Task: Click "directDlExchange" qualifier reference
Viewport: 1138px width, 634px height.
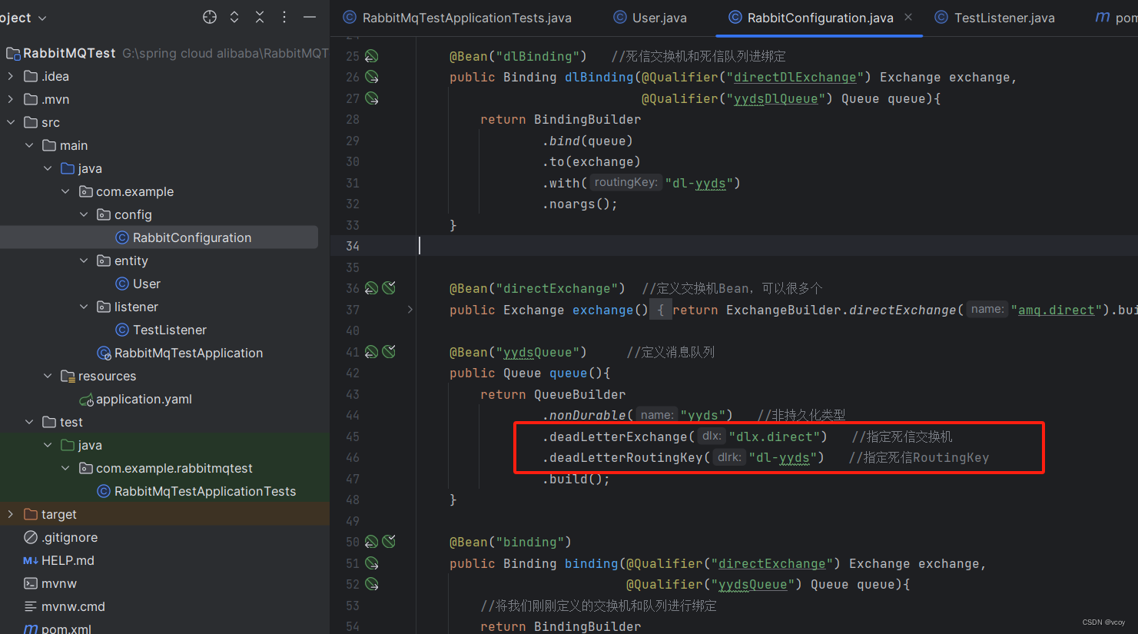Action: pyautogui.click(x=795, y=77)
